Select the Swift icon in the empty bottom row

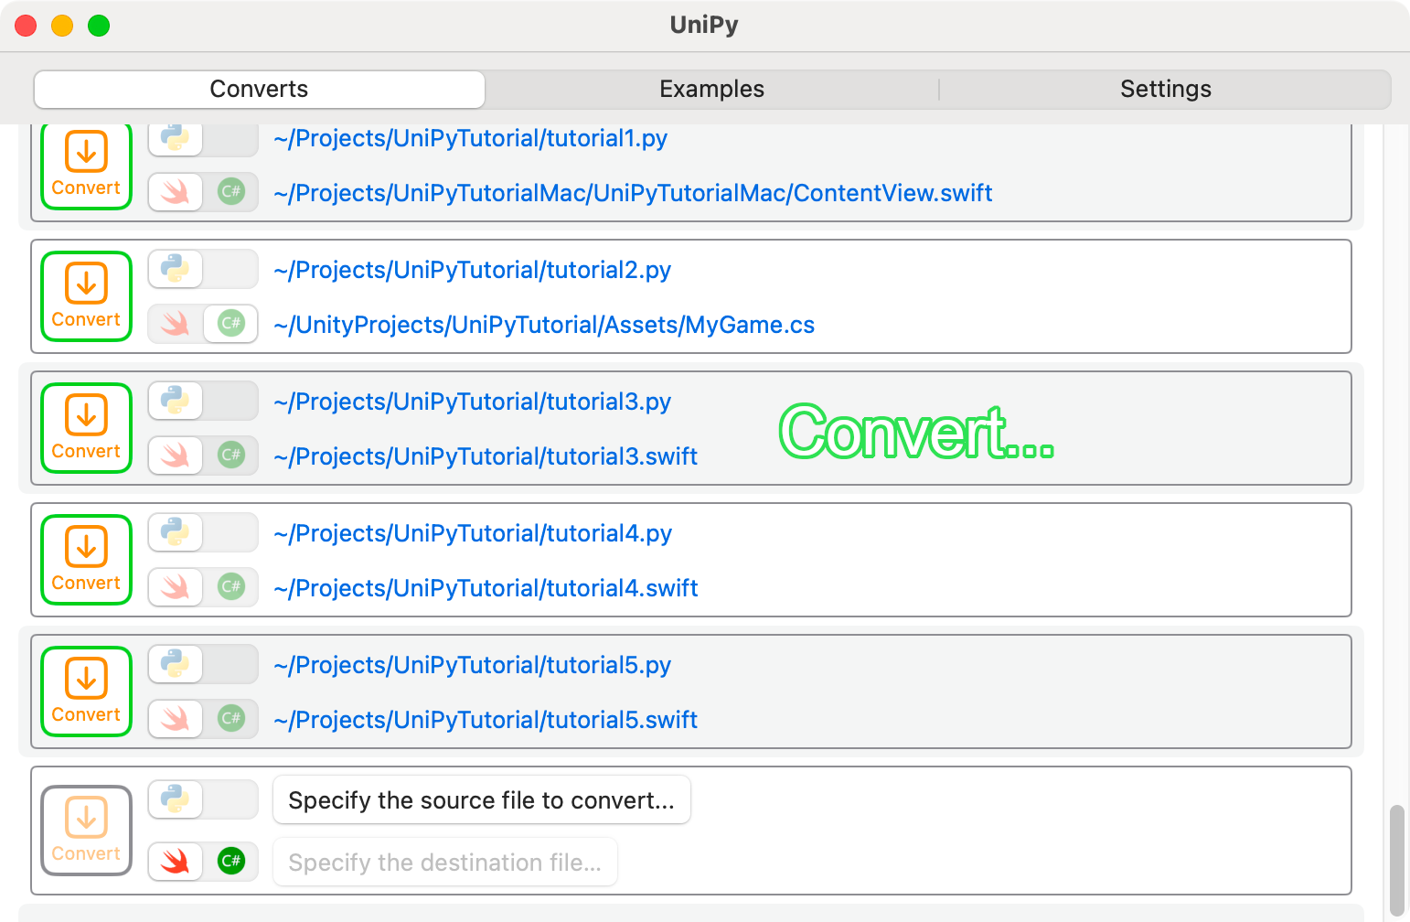175,862
